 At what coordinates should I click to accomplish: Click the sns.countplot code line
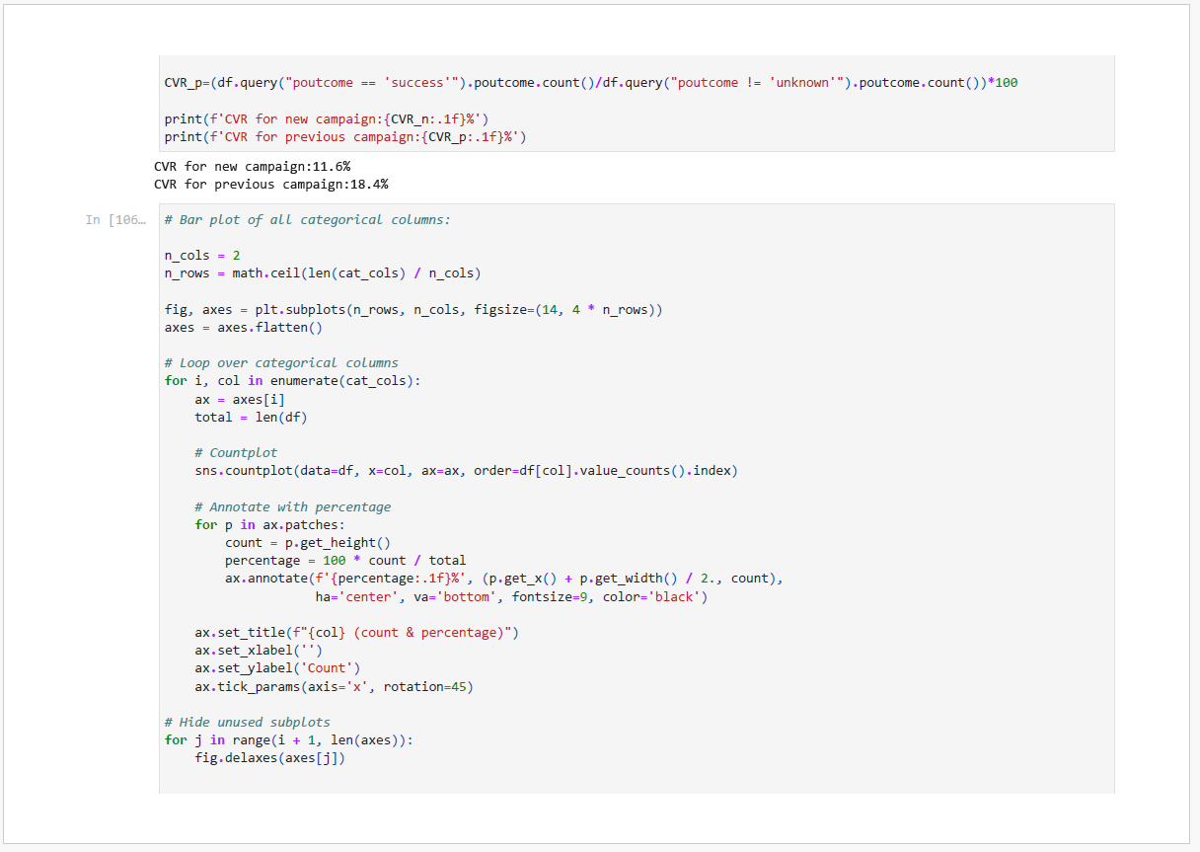click(x=466, y=470)
